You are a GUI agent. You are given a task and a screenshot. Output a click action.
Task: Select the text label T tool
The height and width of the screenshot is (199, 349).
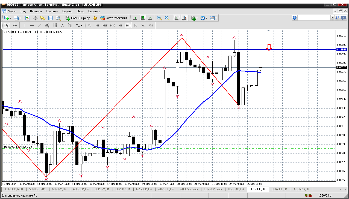click(x=70, y=25)
